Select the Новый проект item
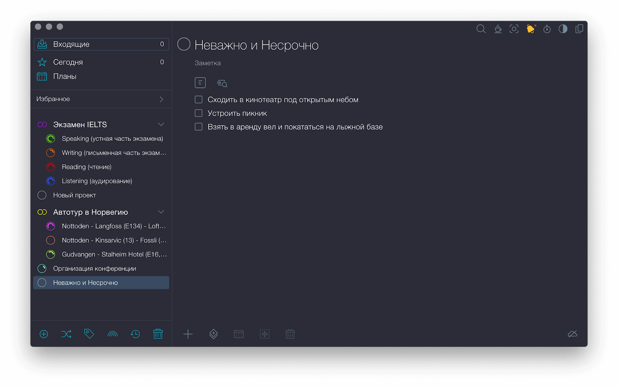 click(x=75, y=195)
